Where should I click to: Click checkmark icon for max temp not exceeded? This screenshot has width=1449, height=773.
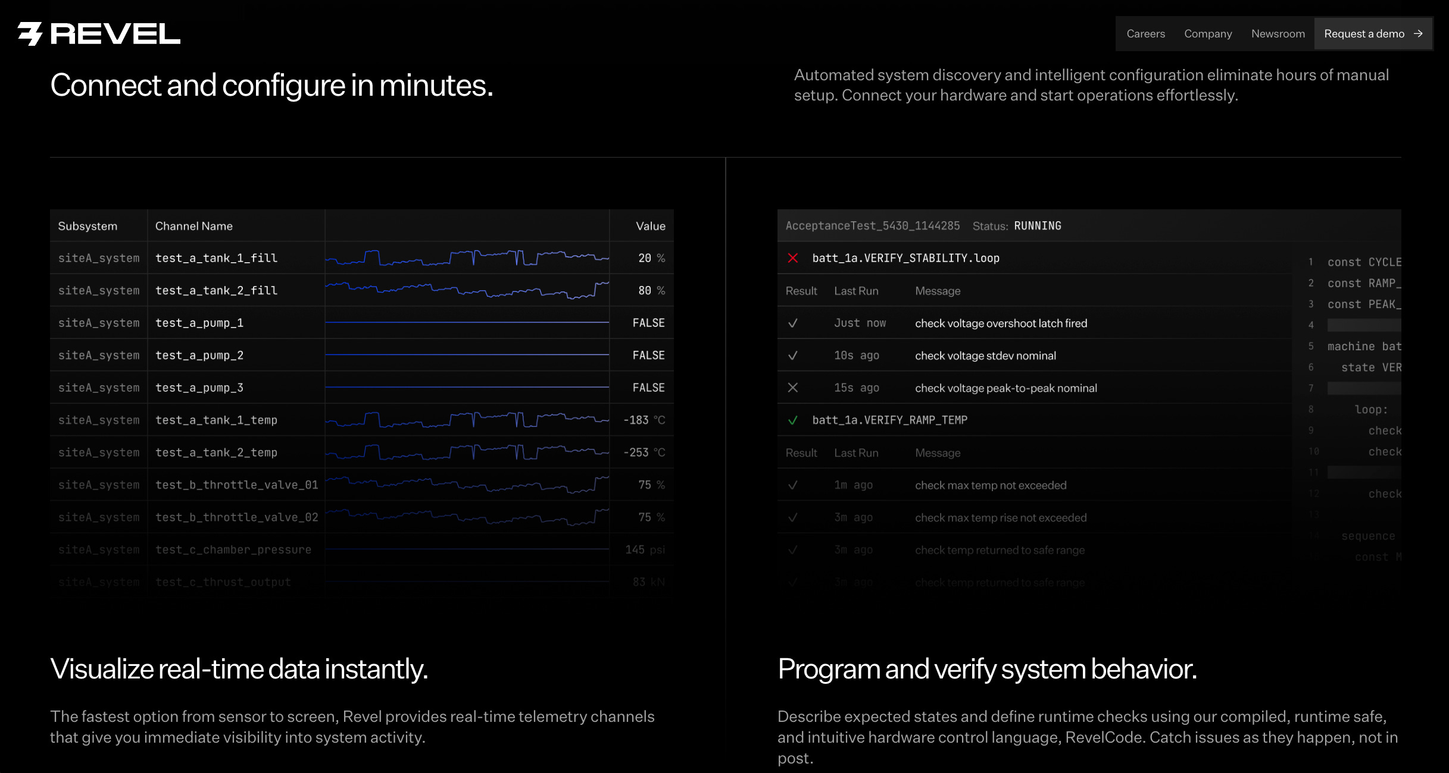coord(793,485)
